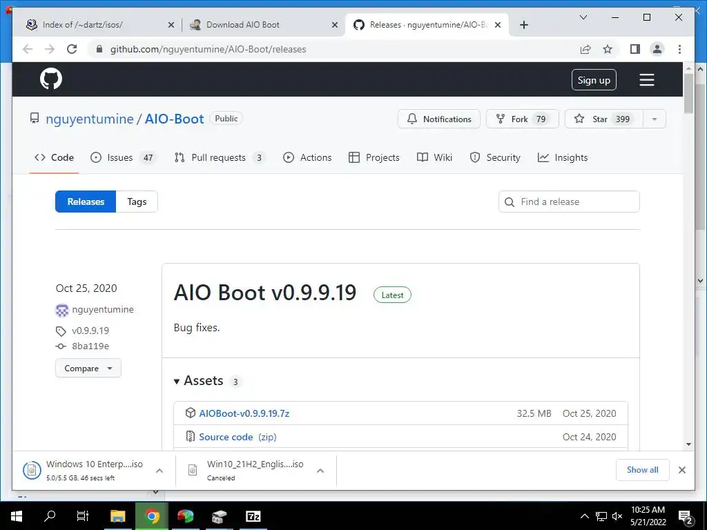Click the volume muted tray icon
The height and width of the screenshot is (530, 707).
pos(617,516)
